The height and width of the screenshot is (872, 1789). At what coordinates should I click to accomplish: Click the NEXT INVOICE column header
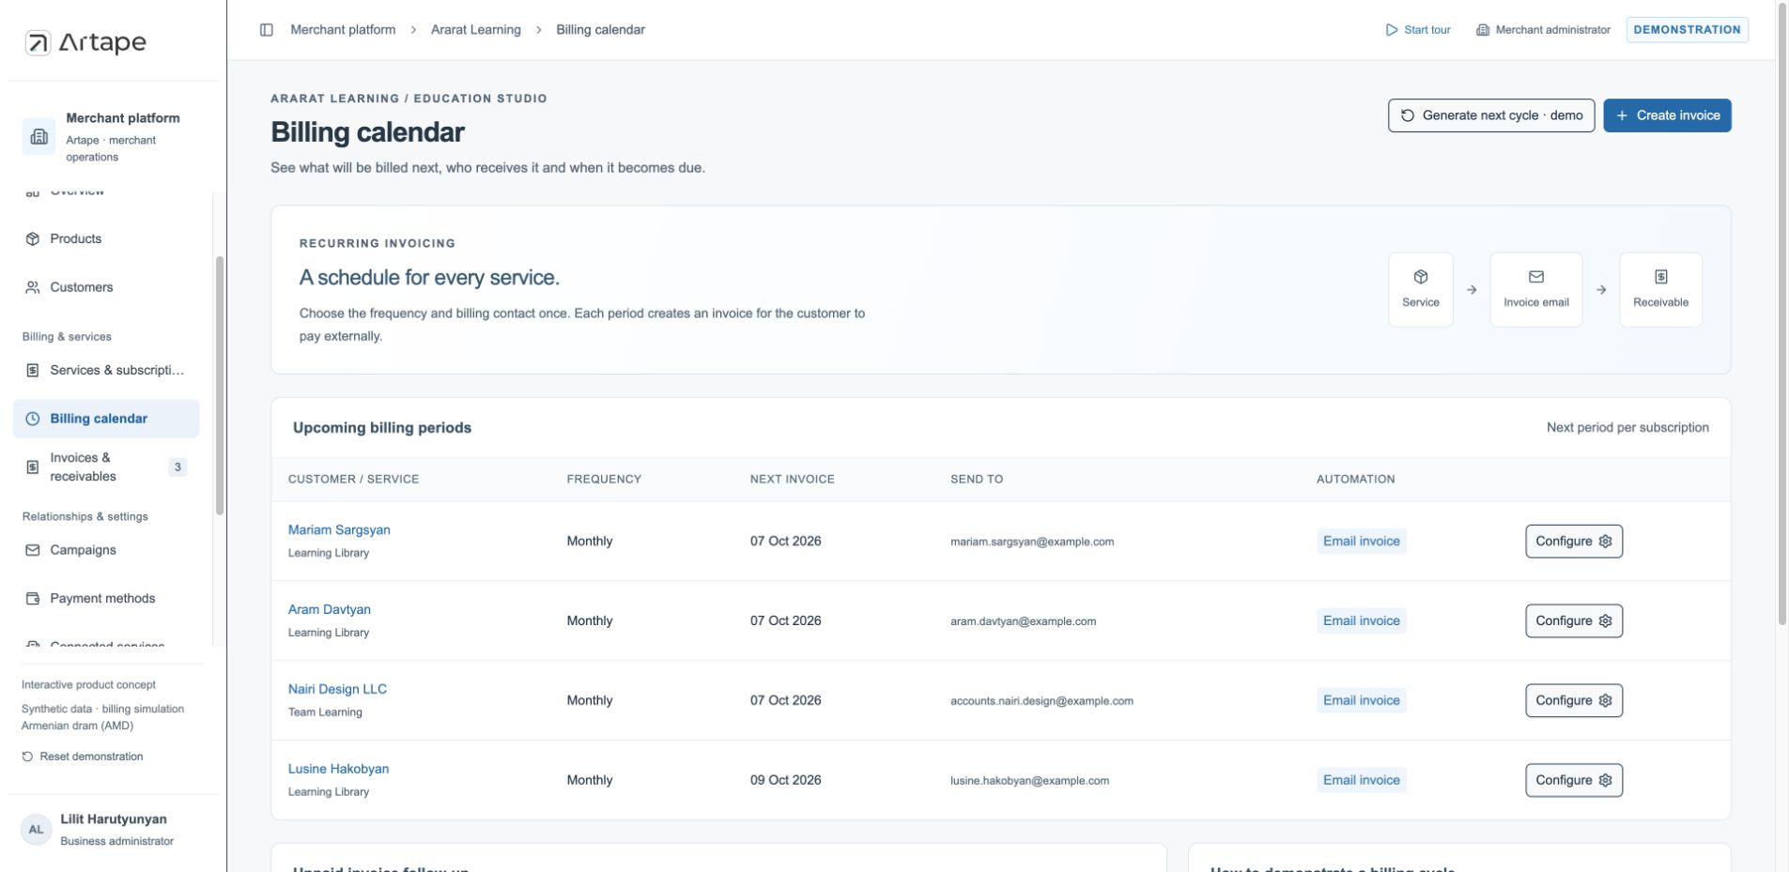(792, 480)
